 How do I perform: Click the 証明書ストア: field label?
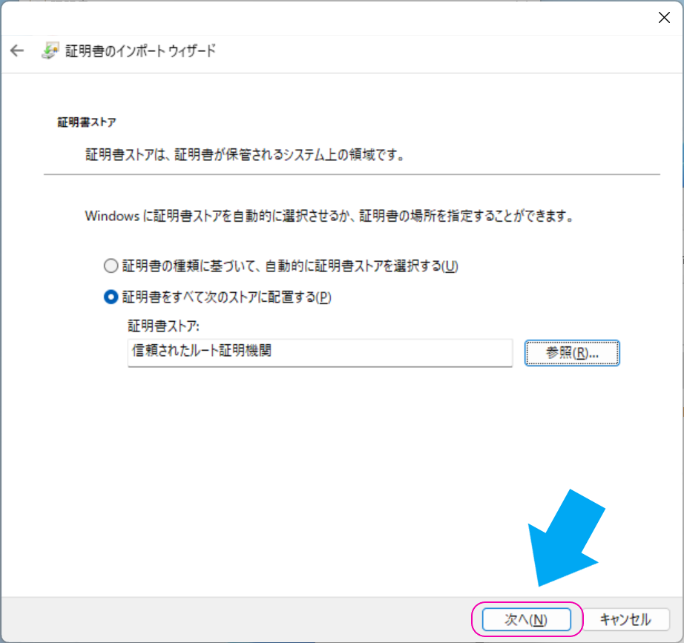click(x=164, y=326)
